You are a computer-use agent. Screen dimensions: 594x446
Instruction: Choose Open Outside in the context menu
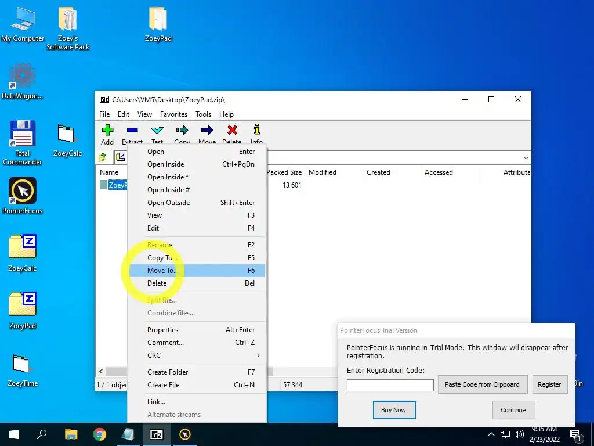point(197,203)
